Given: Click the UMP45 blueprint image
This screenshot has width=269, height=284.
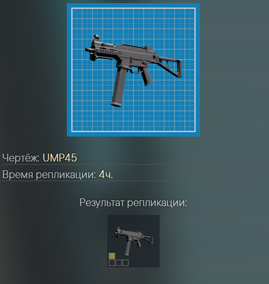Looking at the screenshot, I should [x=133, y=70].
